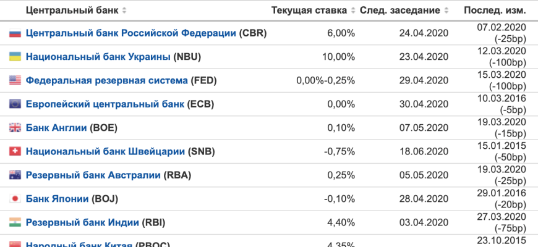
Task: Click the Indian flag icon
Action: (15, 222)
